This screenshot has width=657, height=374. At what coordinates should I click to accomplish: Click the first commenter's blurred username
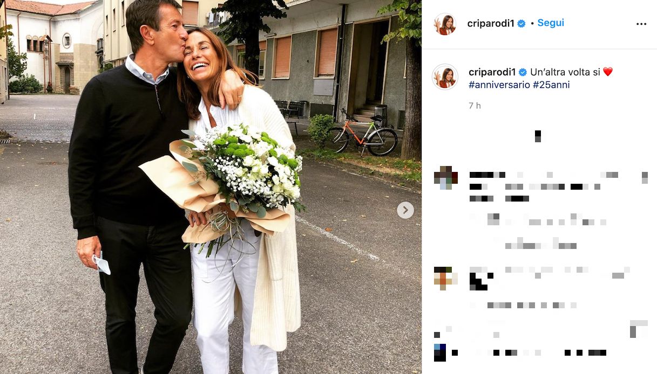[487, 175]
